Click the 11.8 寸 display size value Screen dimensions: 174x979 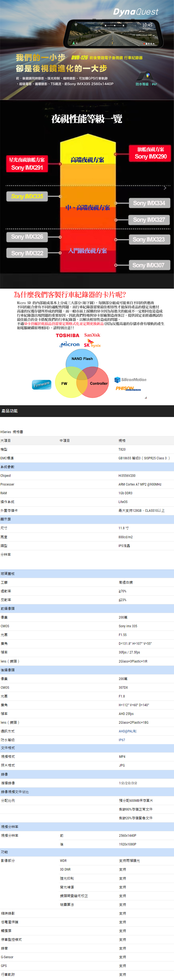(124, 528)
